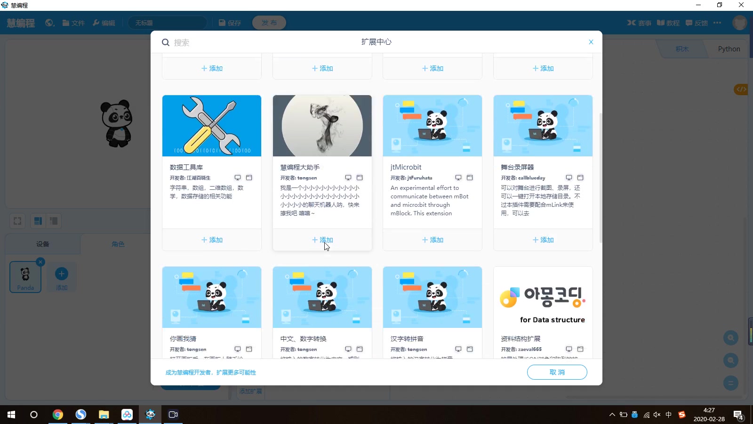Add the 慧编程大助手 extension
Image resolution: width=753 pixels, height=424 pixels.
pos(322,239)
